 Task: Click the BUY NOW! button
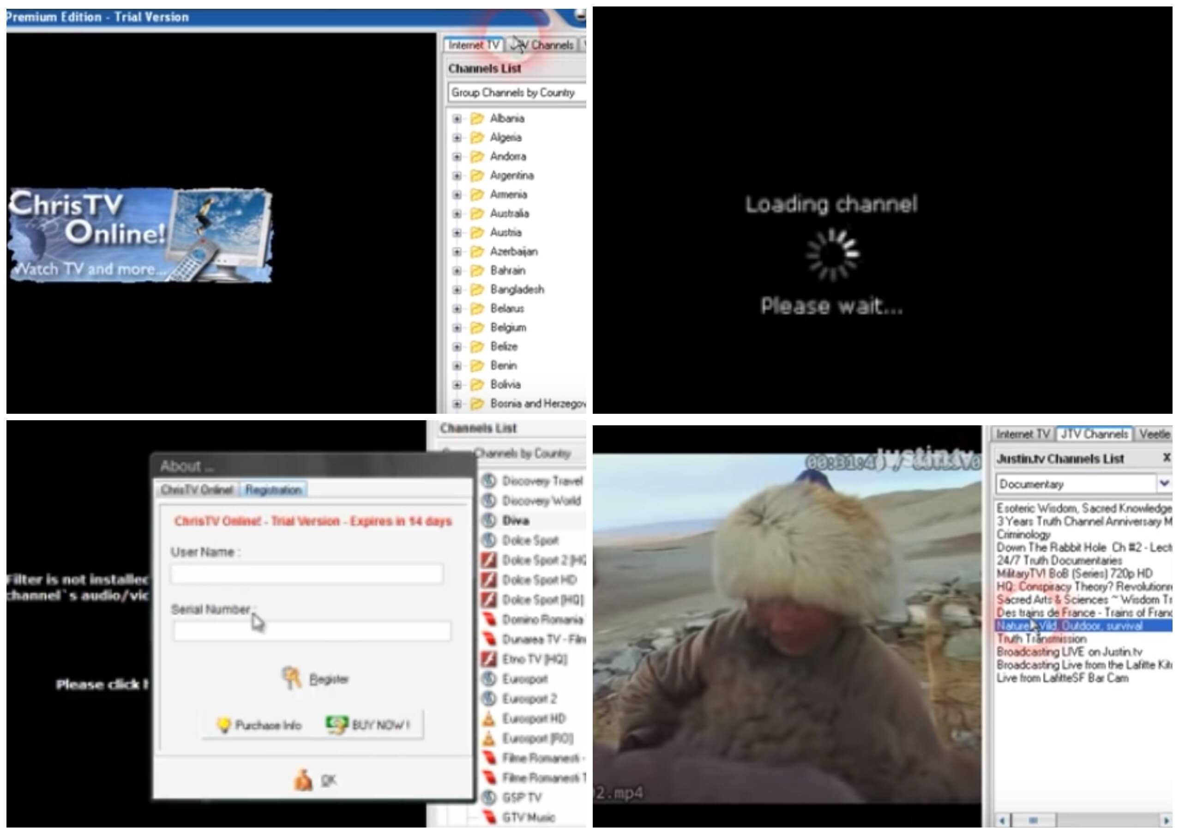(368, 725)
